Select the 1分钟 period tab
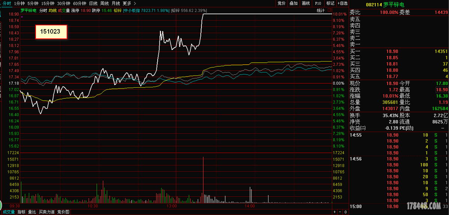The height and width of the screenshot is (215, 449). tap(19, 3)
